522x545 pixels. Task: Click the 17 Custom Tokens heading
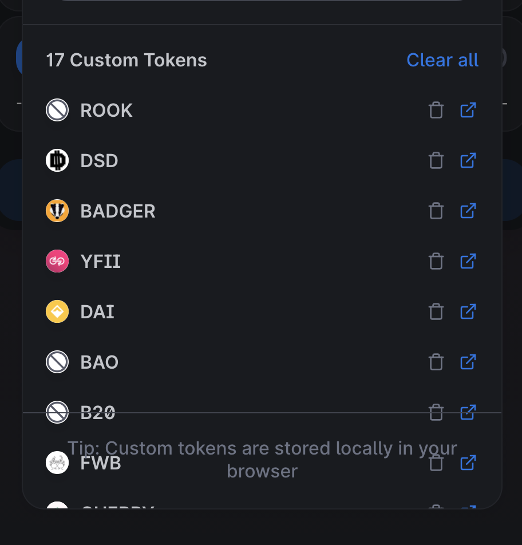pyautogui.click(x=126, y=60)
